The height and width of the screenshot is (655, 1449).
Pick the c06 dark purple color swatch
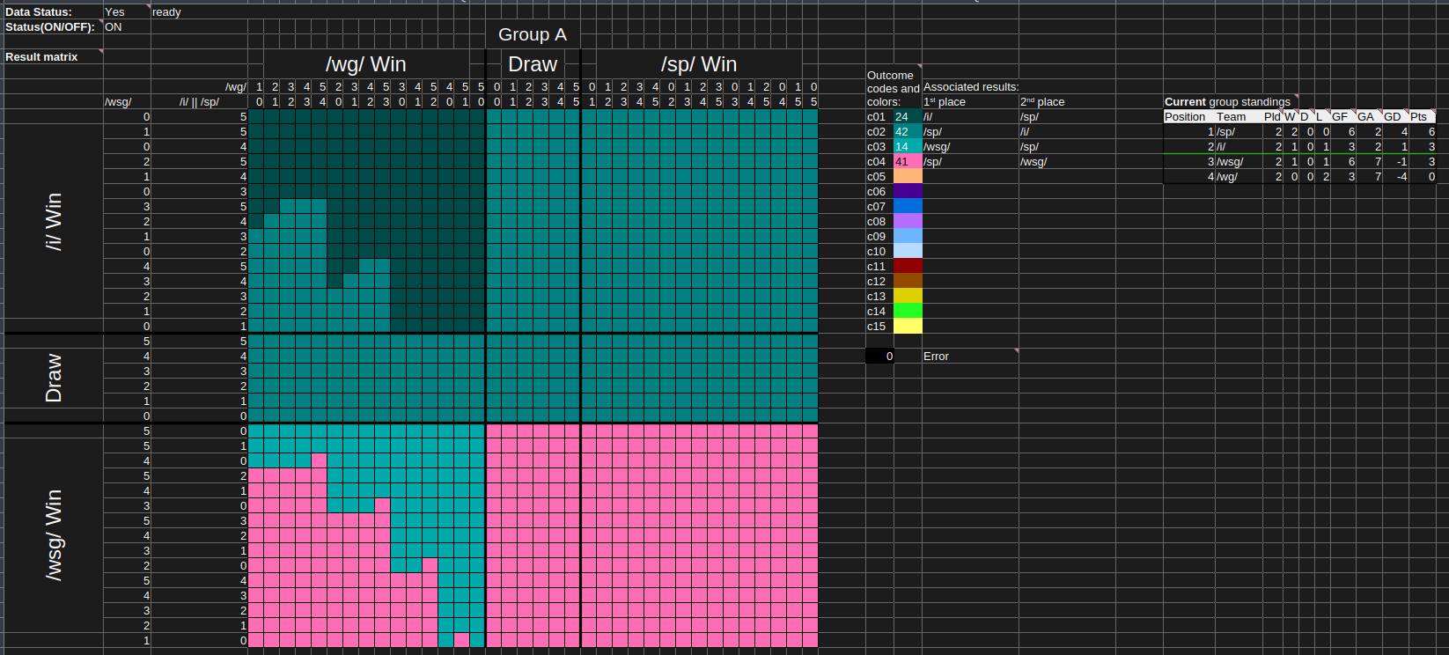coord(908,191)
